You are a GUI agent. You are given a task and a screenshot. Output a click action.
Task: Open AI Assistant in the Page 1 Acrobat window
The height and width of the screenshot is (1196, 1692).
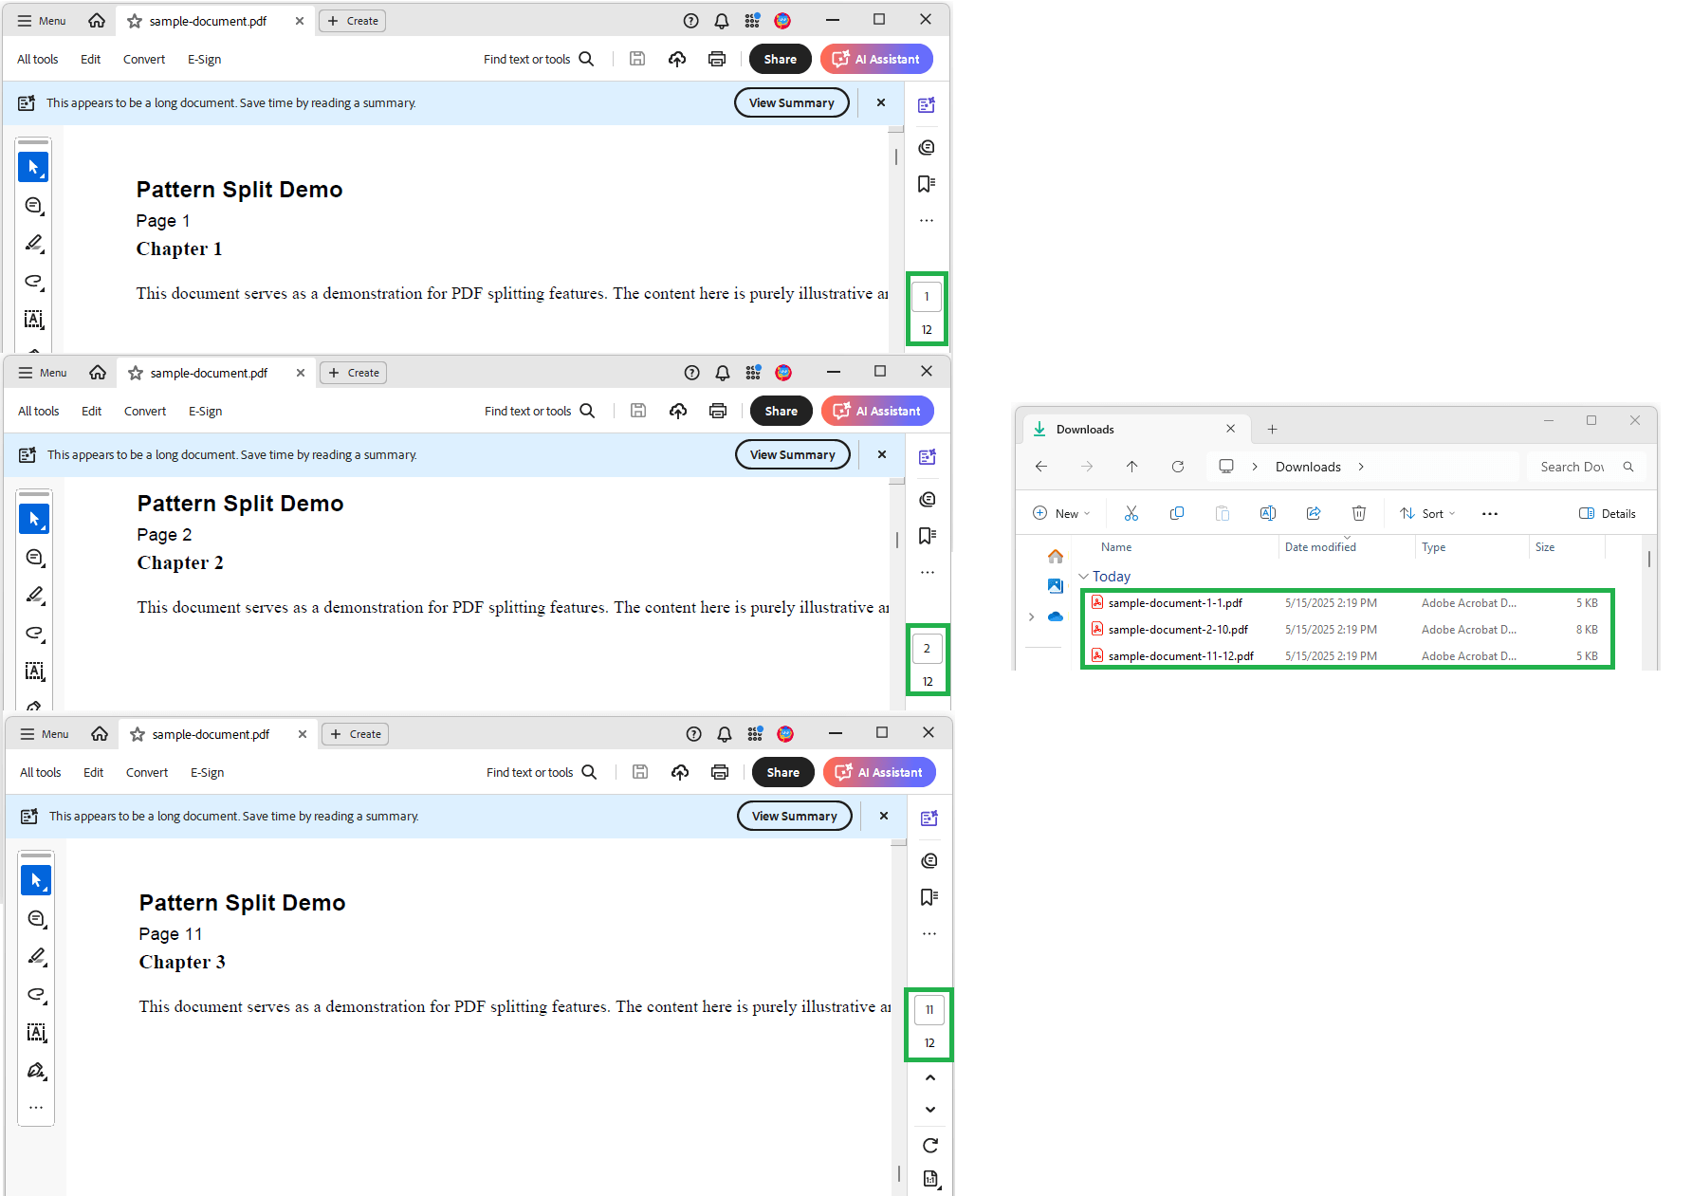pos(876,59)
